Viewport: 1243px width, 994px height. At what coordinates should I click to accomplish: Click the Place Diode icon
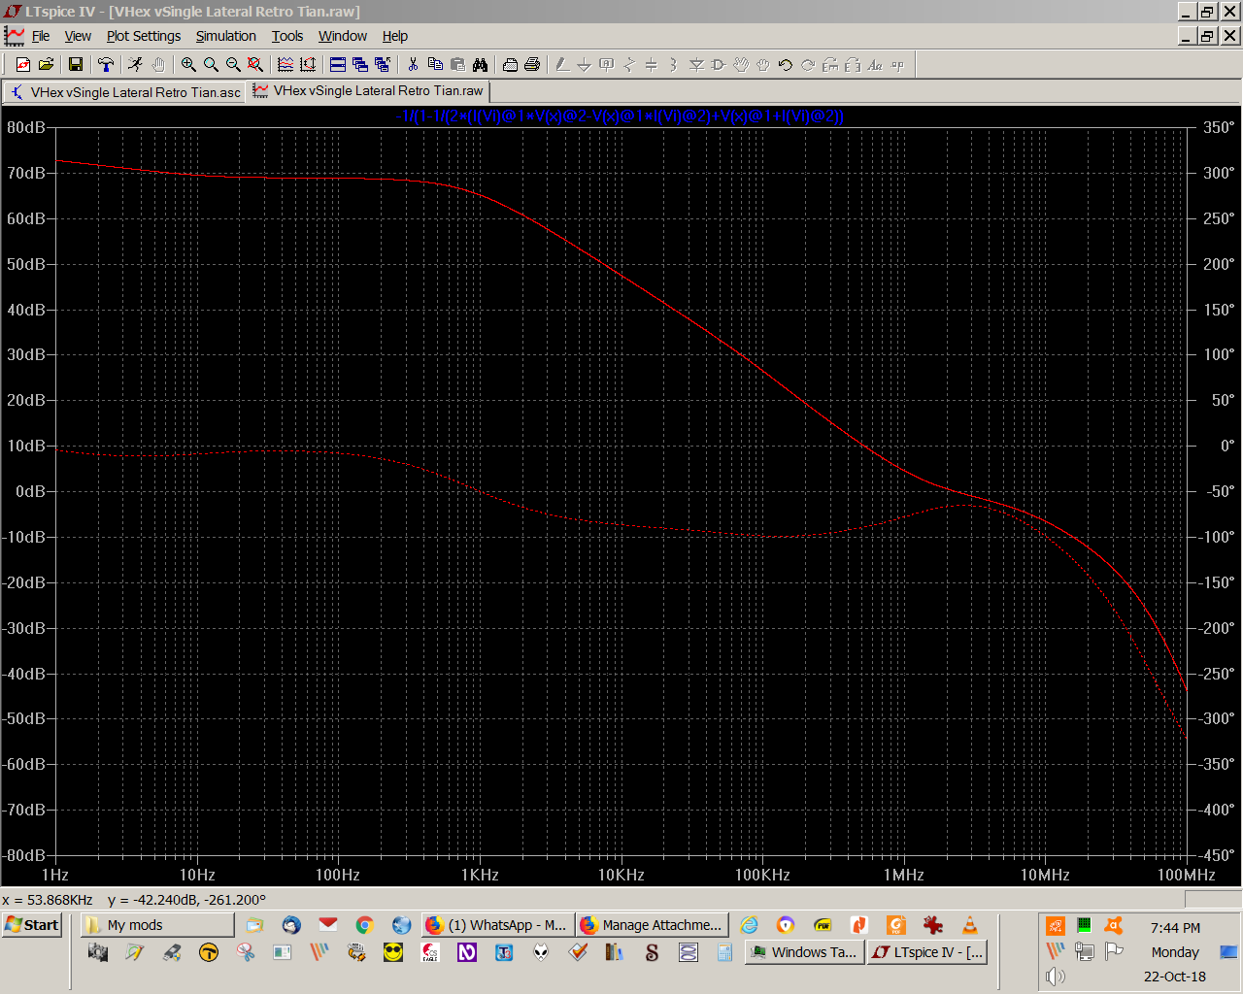coord(696,65)
